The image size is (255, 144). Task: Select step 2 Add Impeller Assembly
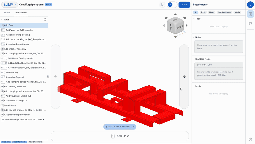click(x=24, y=49)
